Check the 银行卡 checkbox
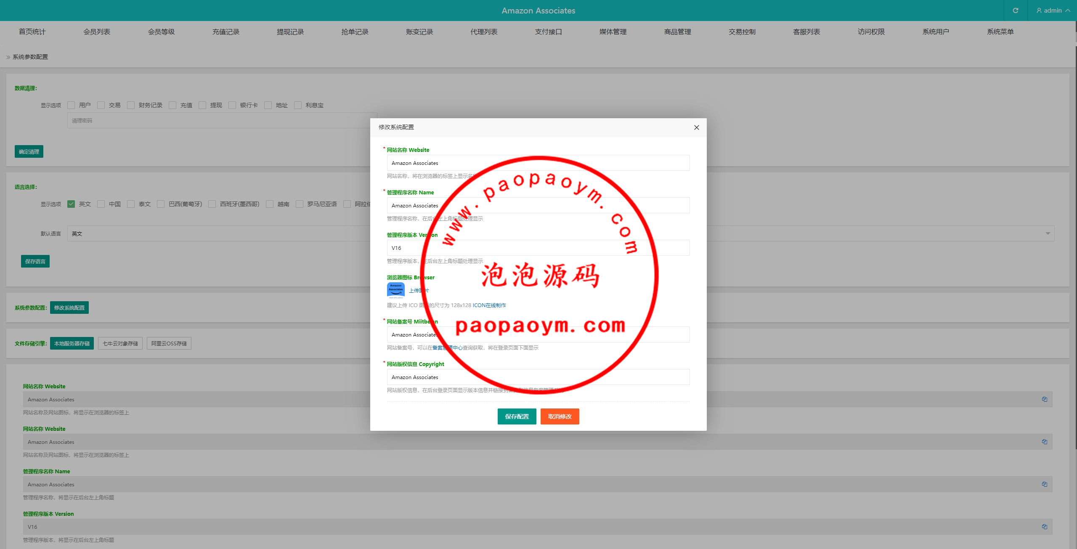This screenshot has height=549, width=1077. pos(232,105)
